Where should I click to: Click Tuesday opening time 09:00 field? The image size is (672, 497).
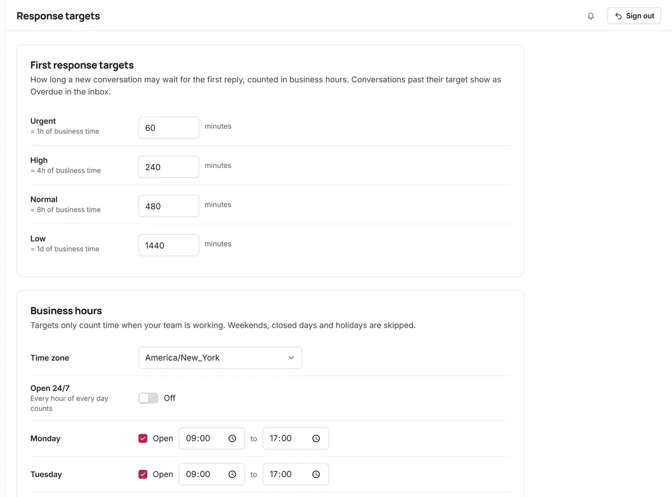(x=212, y=475)
